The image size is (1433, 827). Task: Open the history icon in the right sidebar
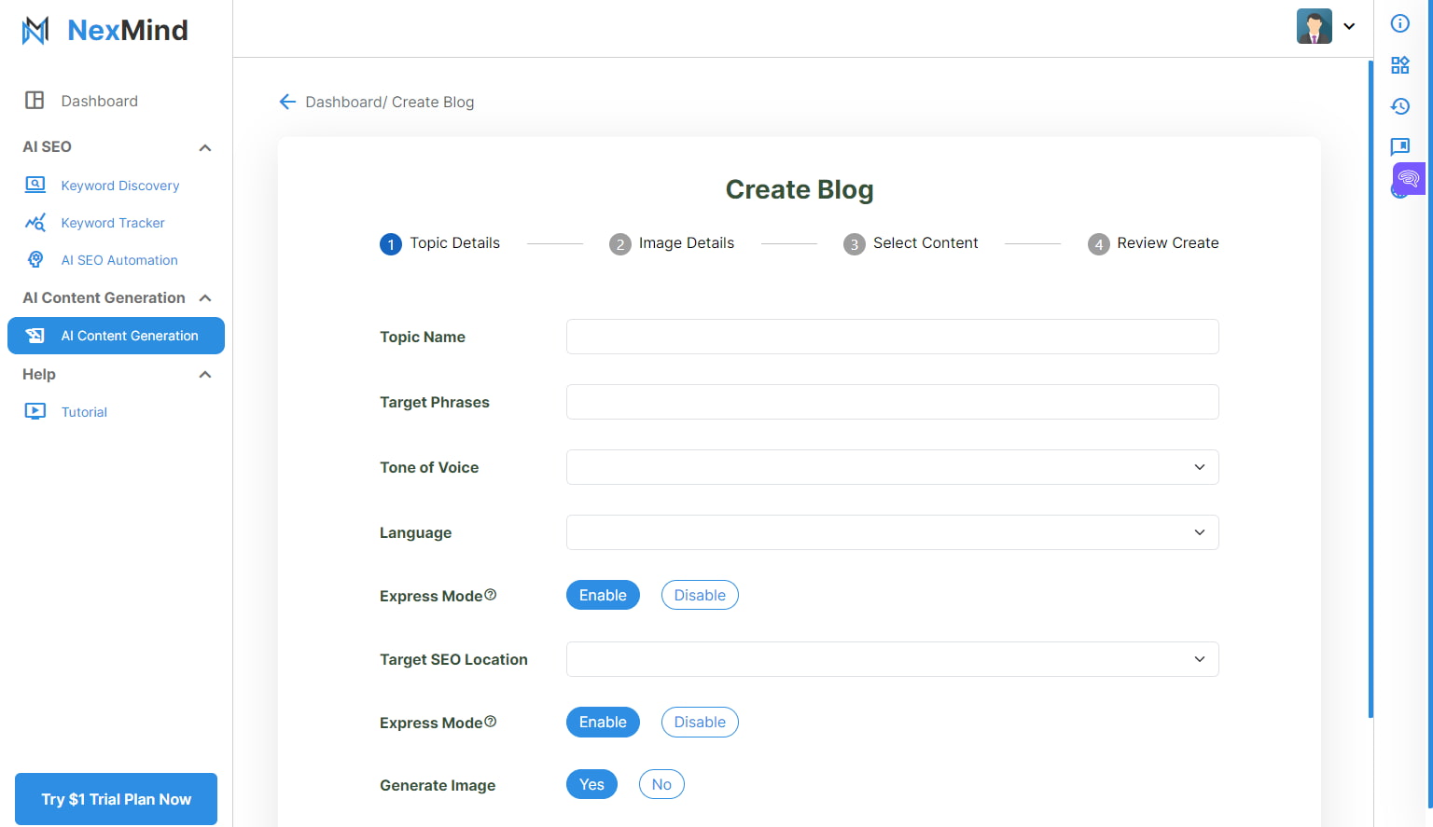click(x=1399, y=106)
